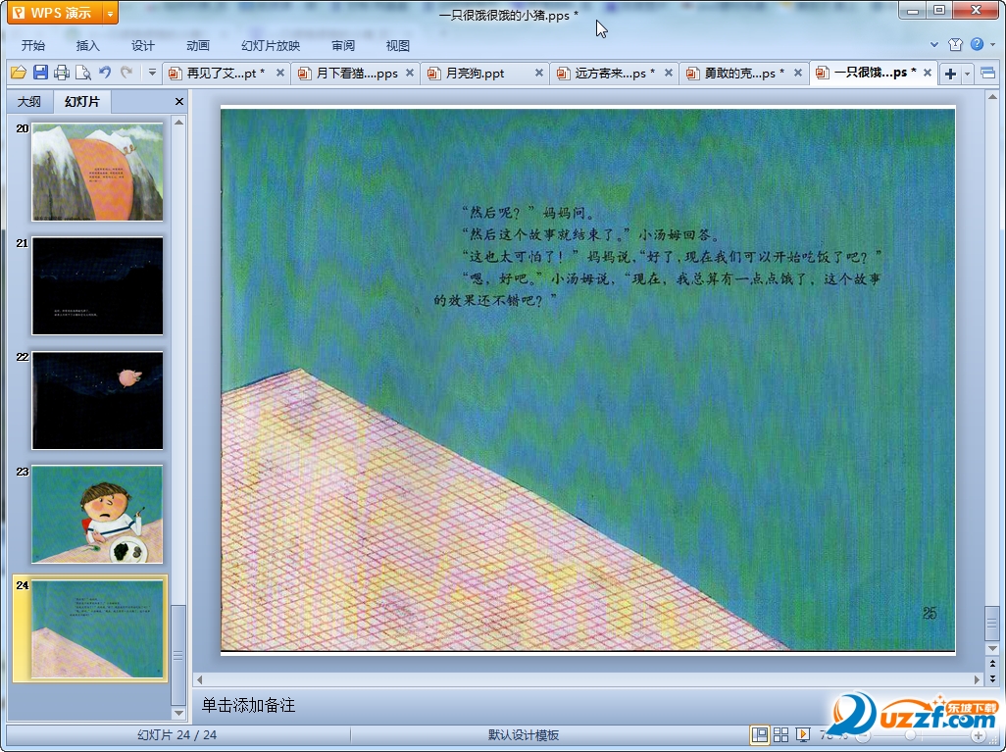Image resolution: width=1006 pixels, height=752 pixels.
Task: Open the skin/appearance shirt icon
Action: point(955,44)
